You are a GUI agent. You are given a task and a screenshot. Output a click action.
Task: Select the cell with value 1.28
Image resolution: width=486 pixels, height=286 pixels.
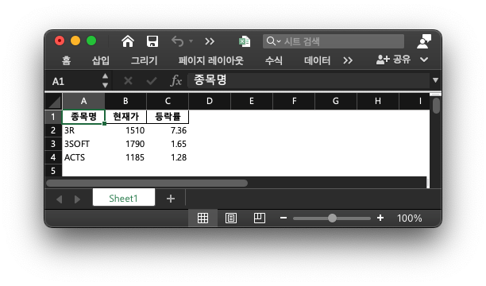[168, 157]
